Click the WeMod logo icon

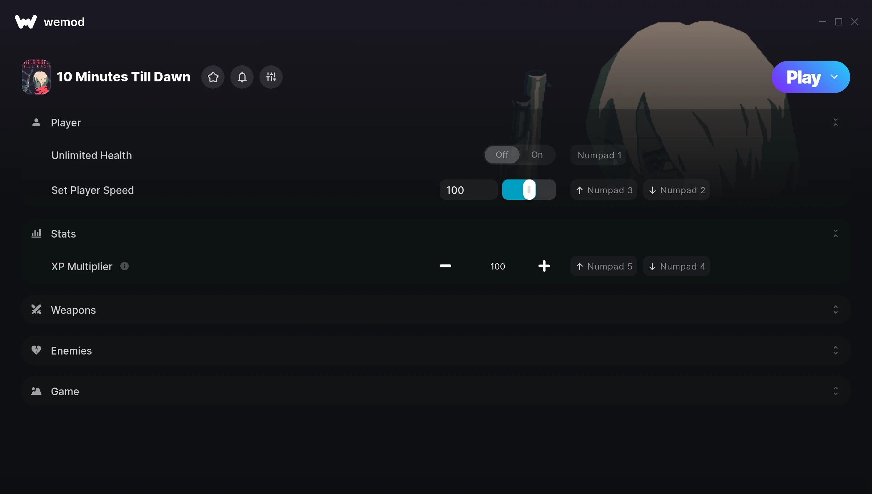tap(25, 22)
